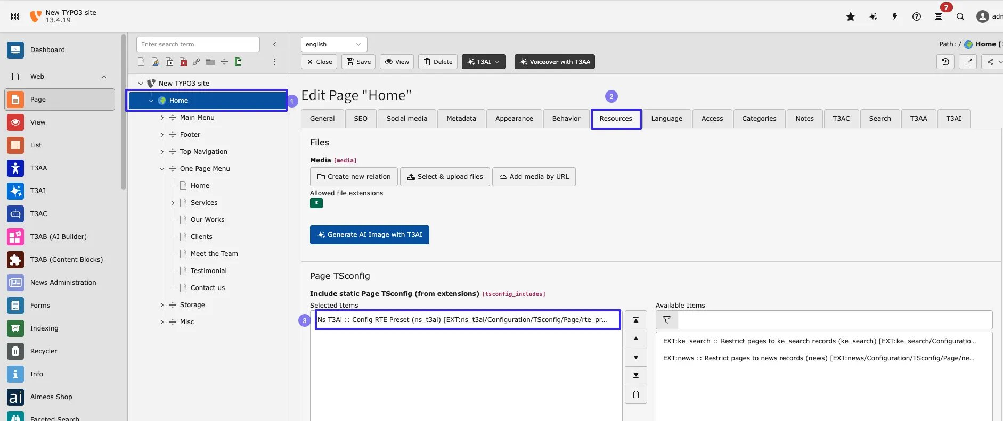
Task: Click the Delete button
Action: click(438, 62)
